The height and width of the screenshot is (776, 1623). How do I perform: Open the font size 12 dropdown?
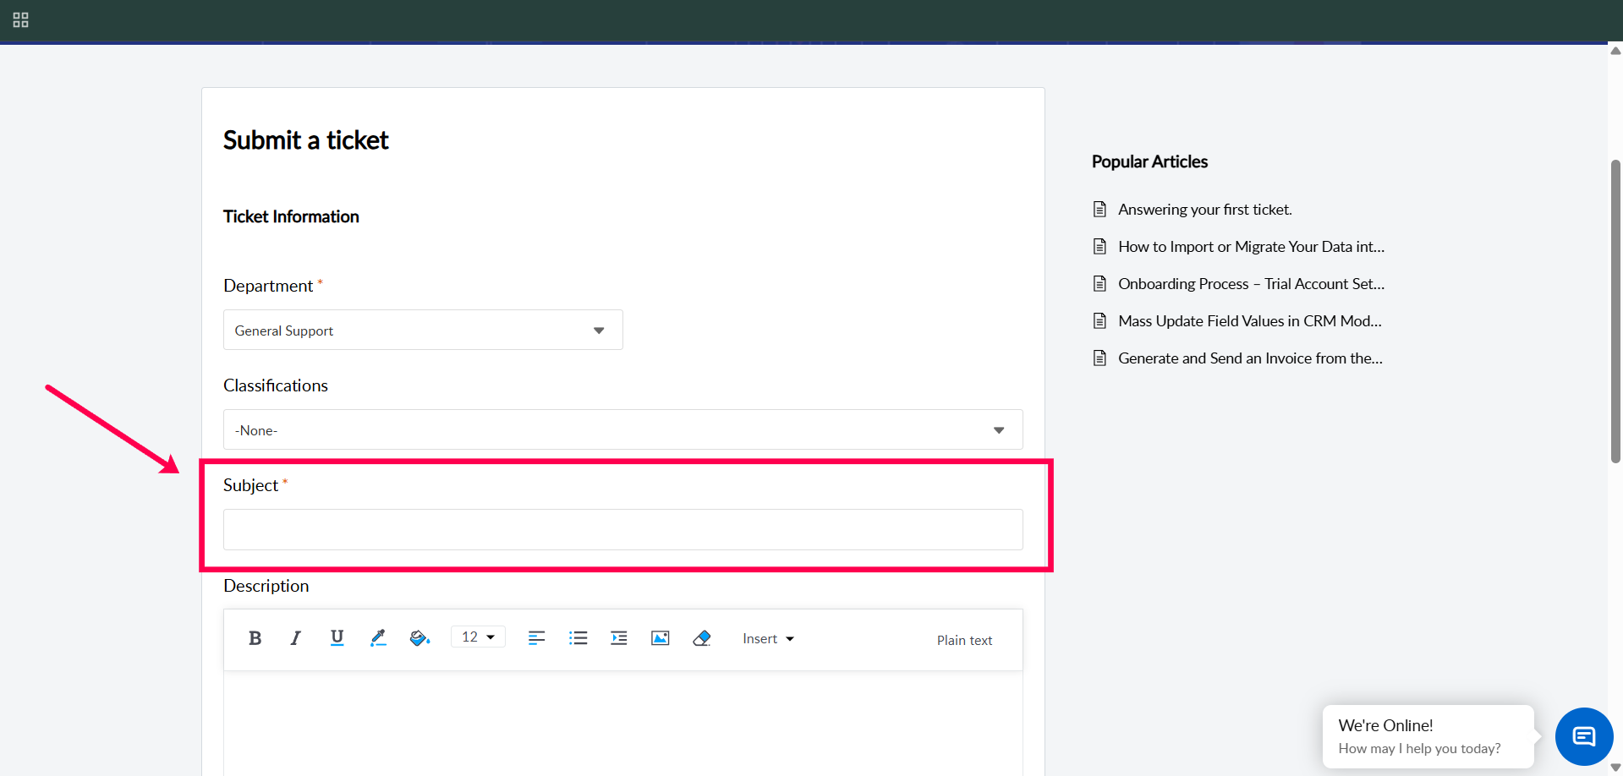[x=478, y=637]
